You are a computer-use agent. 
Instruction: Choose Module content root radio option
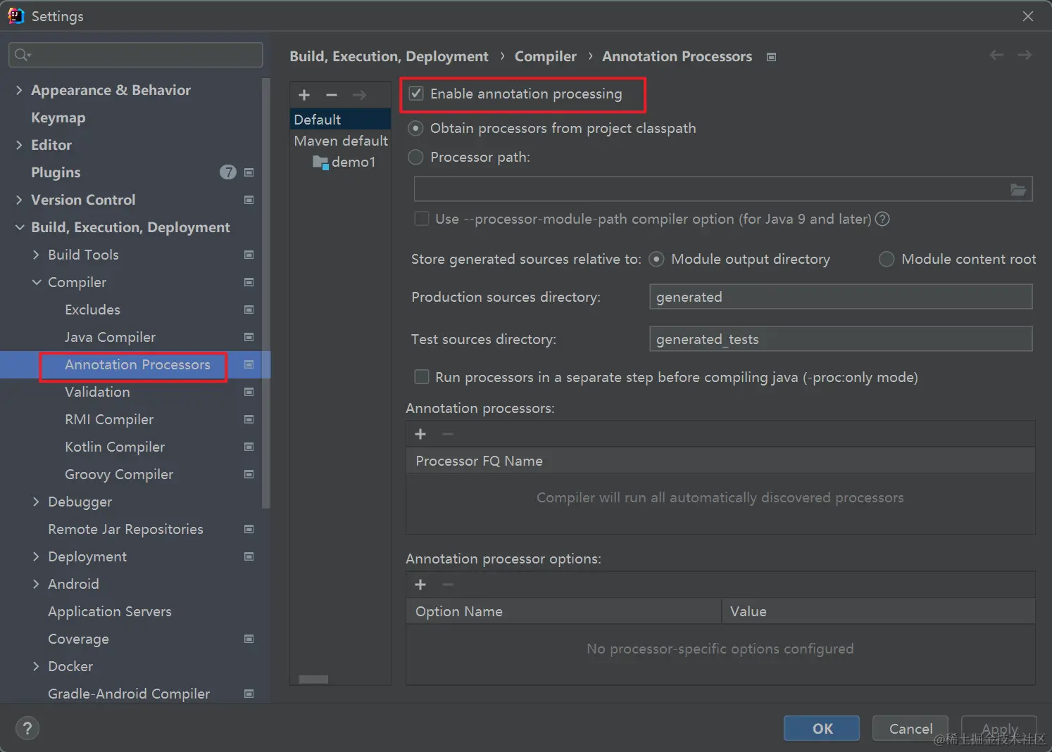pyautogui.click(x=887, y=259)
